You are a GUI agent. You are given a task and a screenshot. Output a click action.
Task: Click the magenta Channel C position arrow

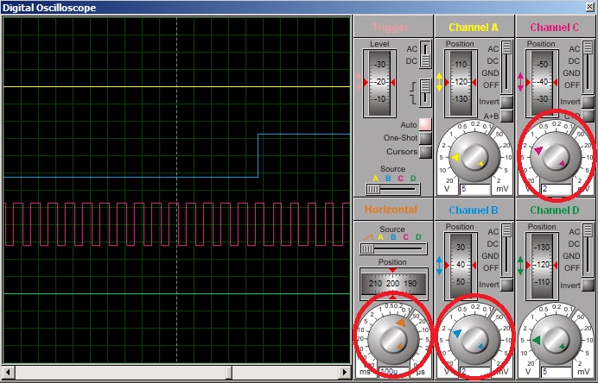pyautogui.click(x=520, y=82)
